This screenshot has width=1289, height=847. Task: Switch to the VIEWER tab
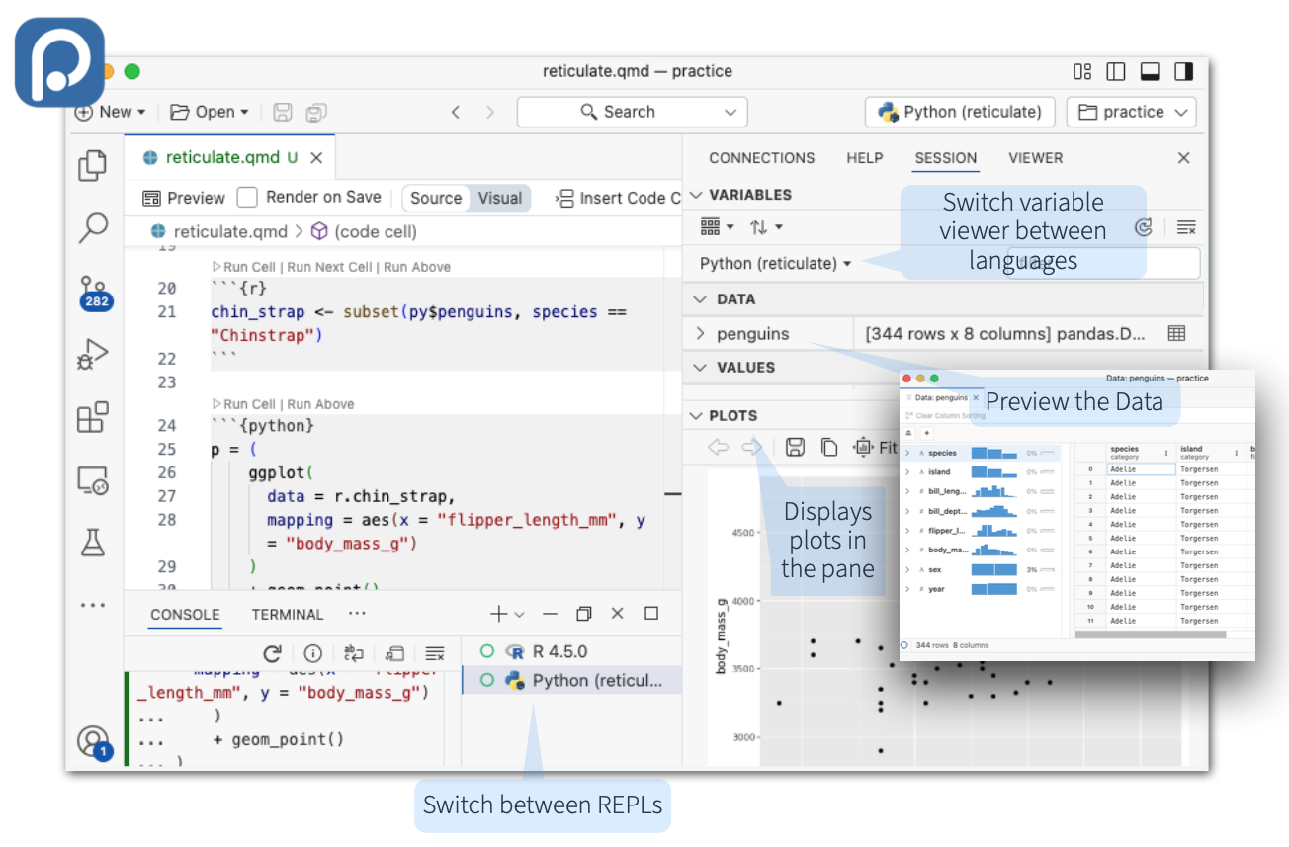[x=1036, y=158]
